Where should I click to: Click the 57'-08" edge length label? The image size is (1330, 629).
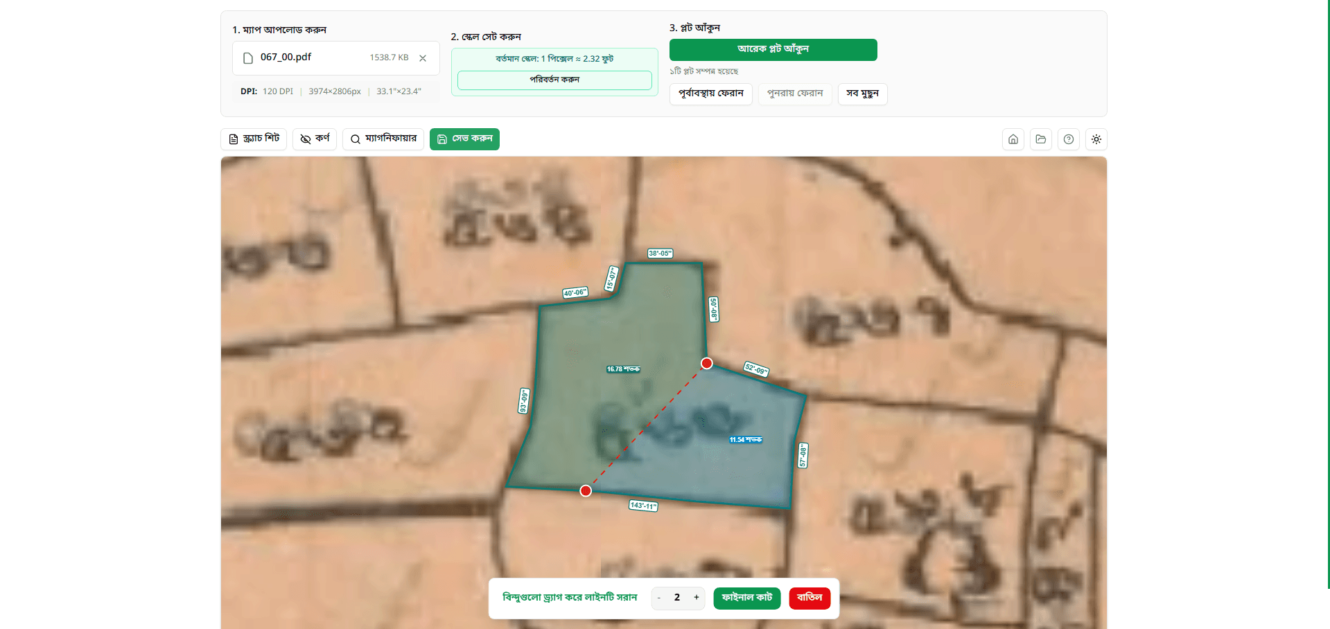tap(803, 456)
